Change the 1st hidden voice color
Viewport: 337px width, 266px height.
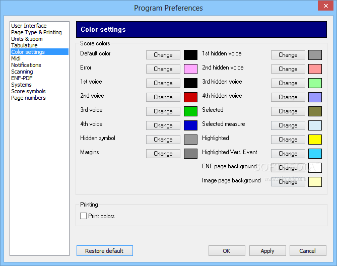point(288,55)
